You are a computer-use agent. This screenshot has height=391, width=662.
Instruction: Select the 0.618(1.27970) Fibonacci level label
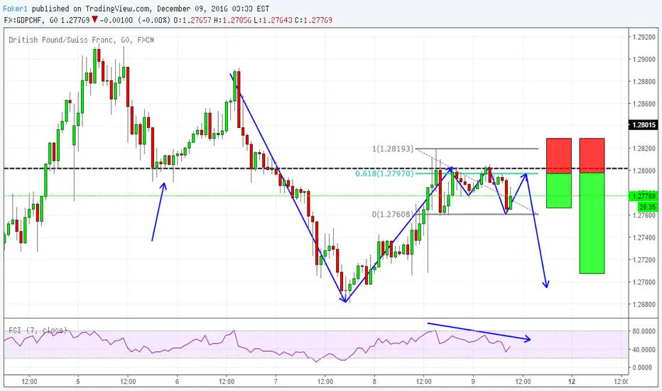point(384,173)
